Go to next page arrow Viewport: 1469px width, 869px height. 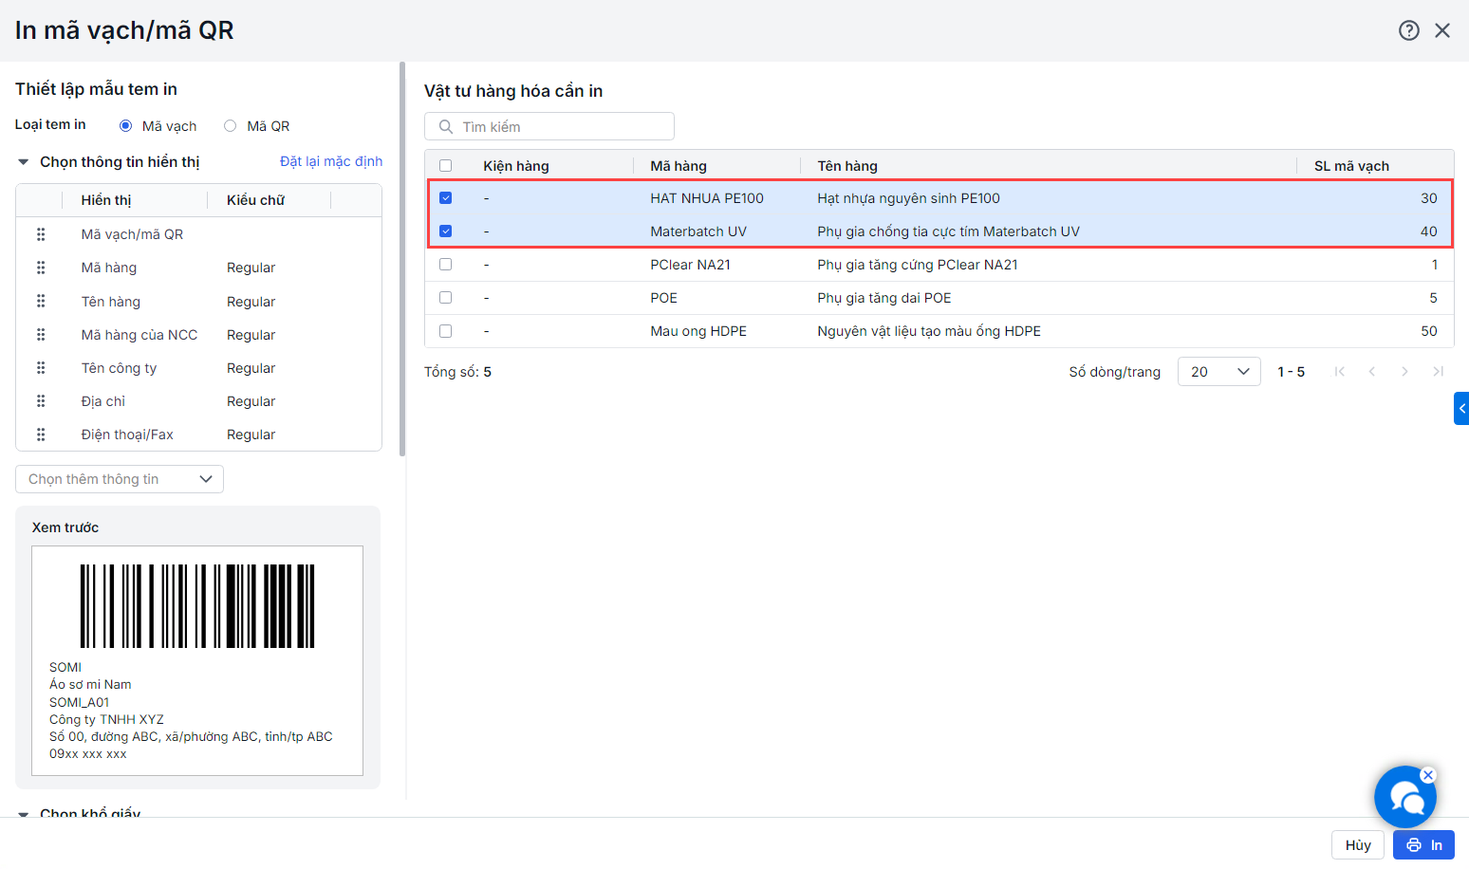1404,372
